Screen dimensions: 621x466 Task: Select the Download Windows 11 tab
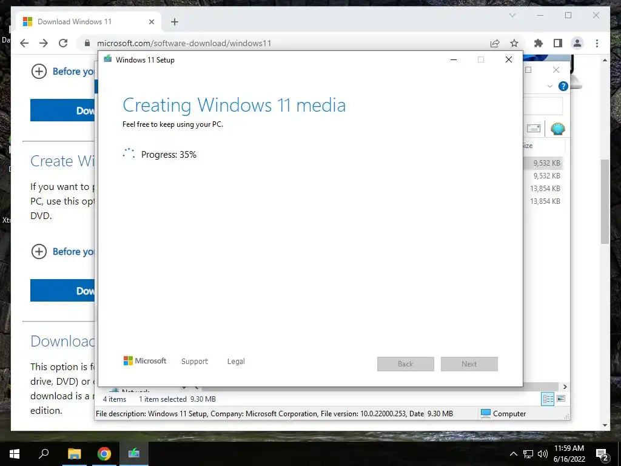(x=88, y=22)
